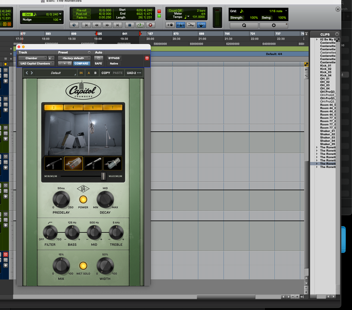This screenshot has width=352, height=310.
Task: Click the Rewind transport button
Action: pyautogui.click(x=97, y=25)
